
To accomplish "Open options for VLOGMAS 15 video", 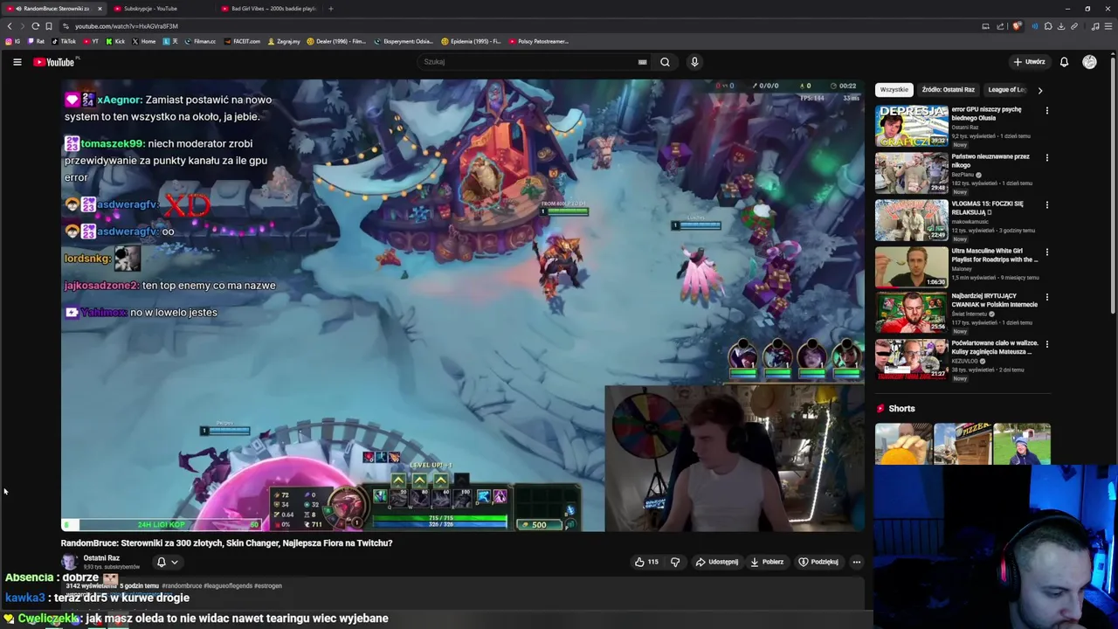I will (1046, 205).
